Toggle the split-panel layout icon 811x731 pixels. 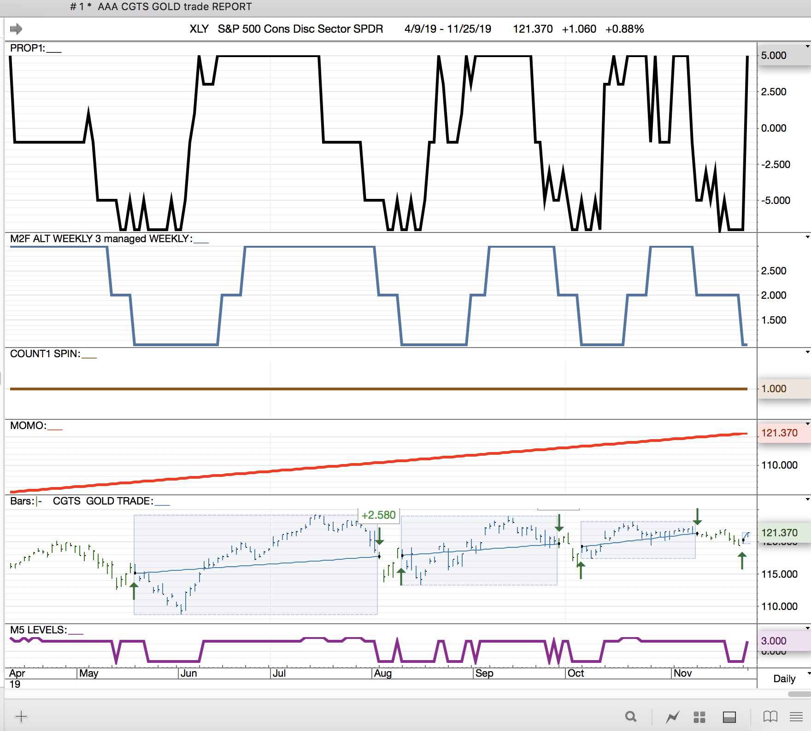pos(729,717)
